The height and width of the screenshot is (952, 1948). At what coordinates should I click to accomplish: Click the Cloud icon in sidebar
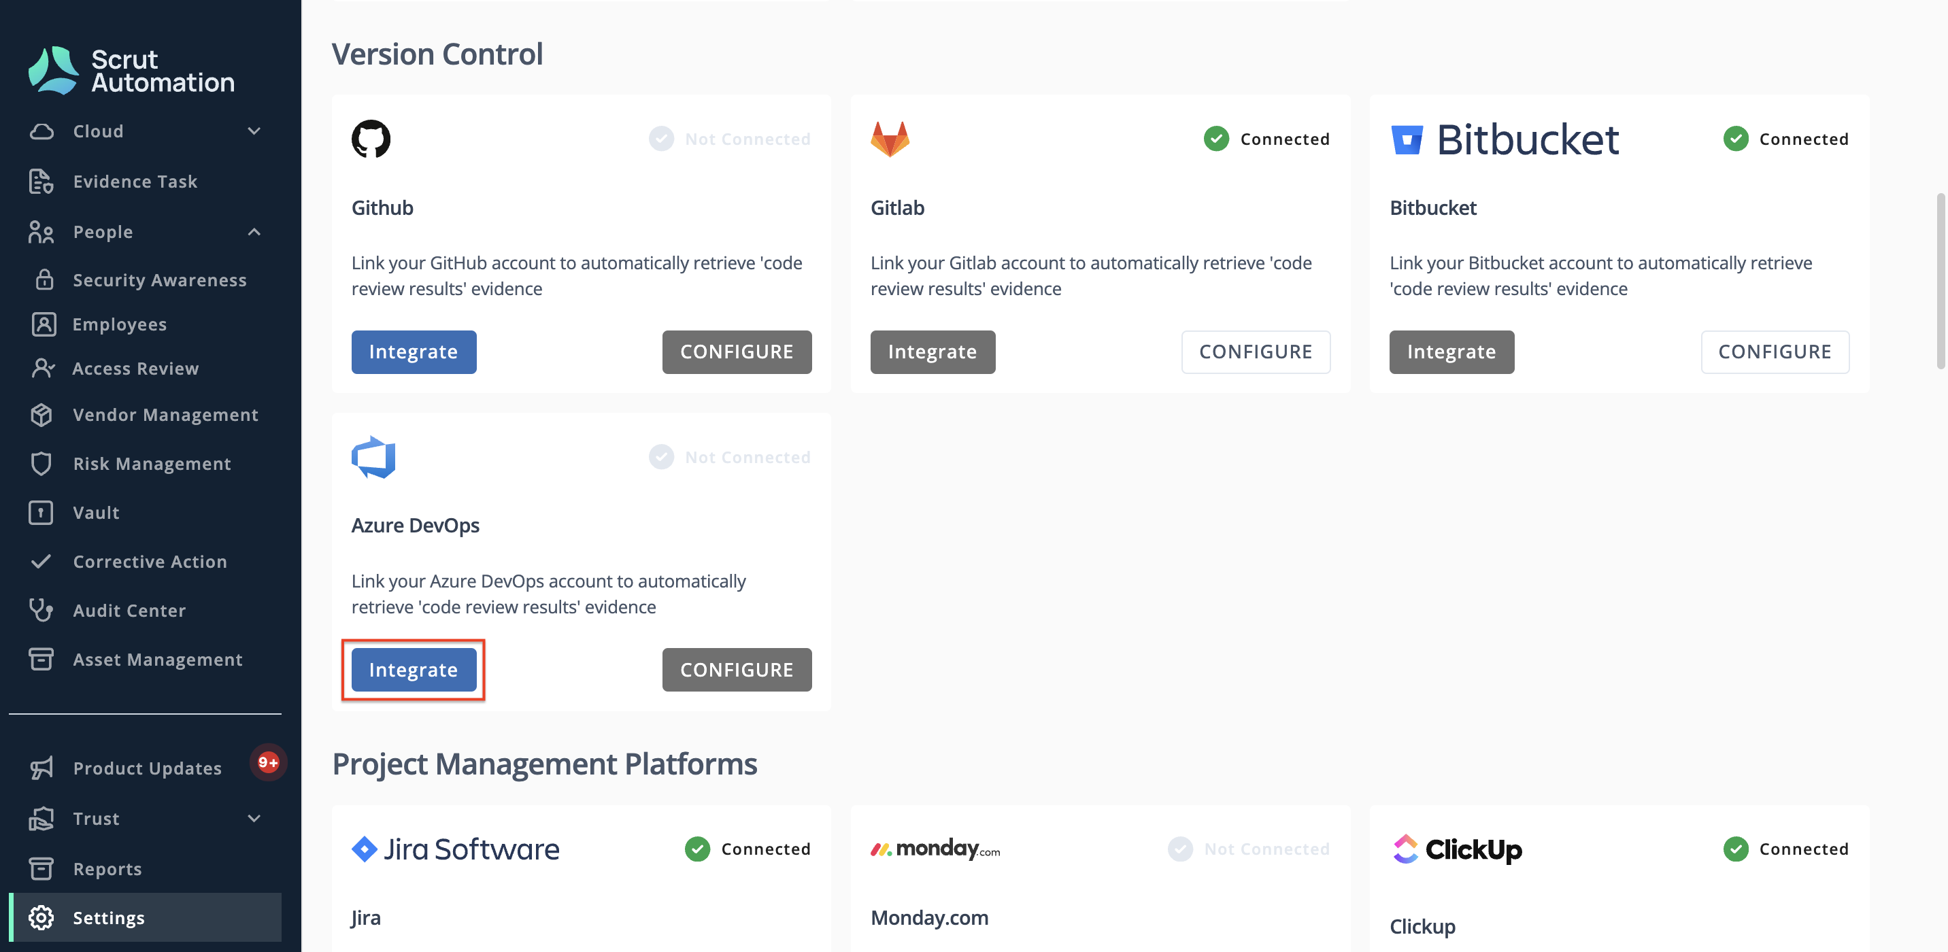pyautogui.click(x=41, y=131)
